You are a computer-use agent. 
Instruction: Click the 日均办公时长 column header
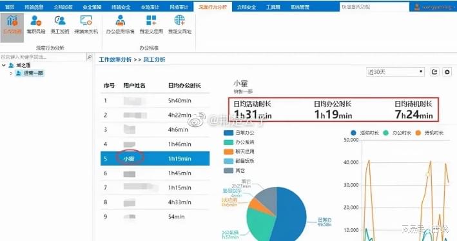(x=184, y=86)
